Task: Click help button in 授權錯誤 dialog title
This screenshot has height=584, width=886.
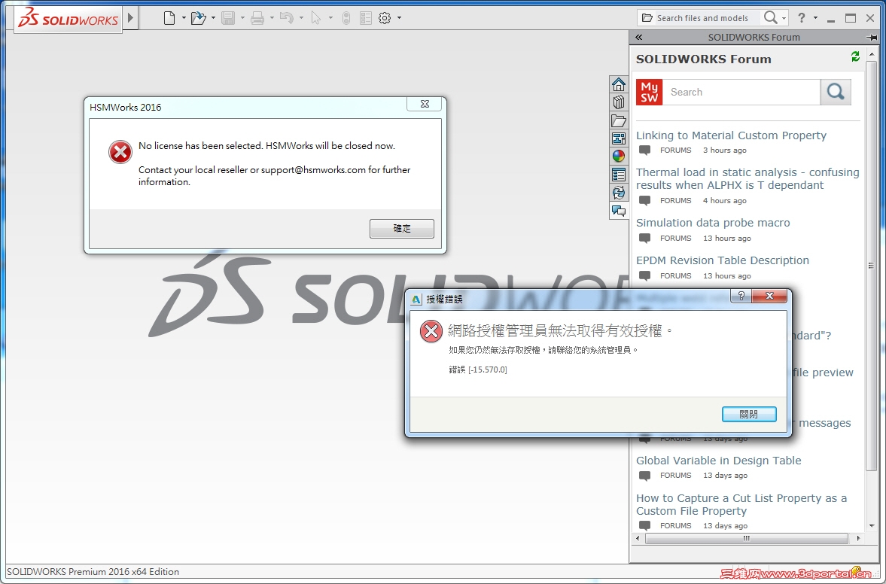Action: pyautogui.click(x=741, y=296)
